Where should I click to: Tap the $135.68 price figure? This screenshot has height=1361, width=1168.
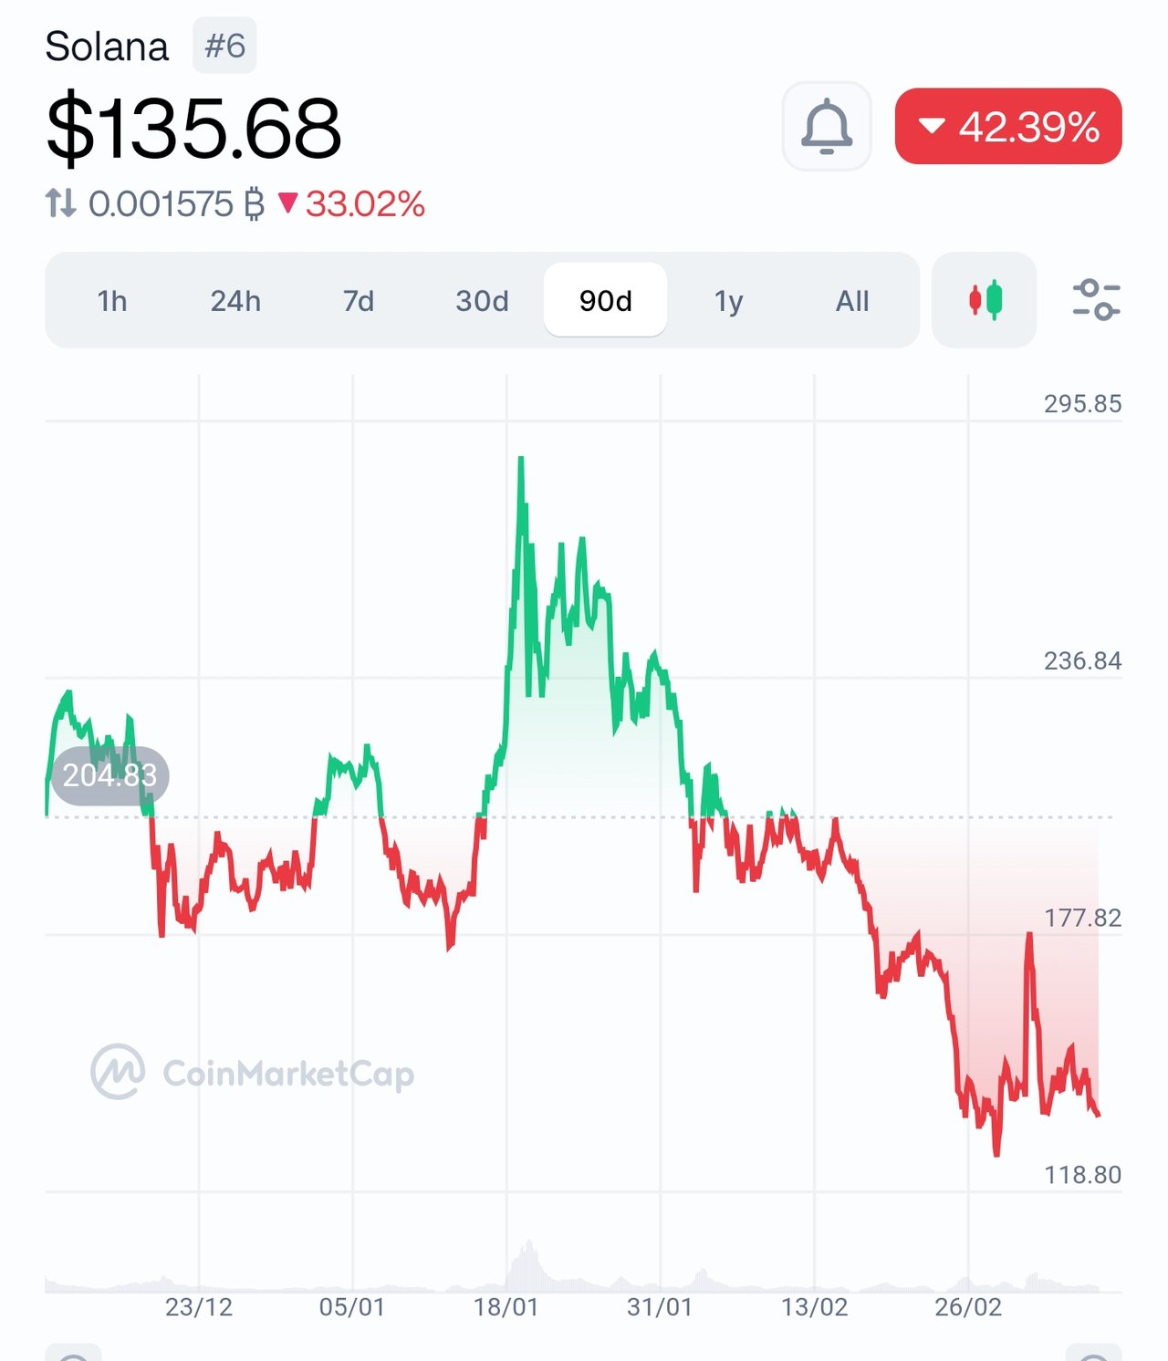click(193, 128)
